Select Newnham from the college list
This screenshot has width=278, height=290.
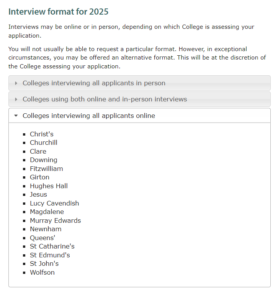pos(46,229)
